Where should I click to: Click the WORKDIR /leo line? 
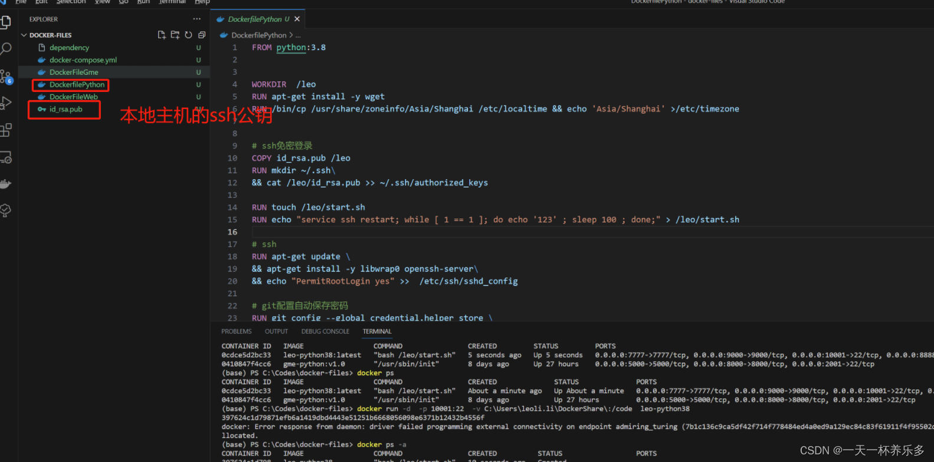tap(284, 85)
